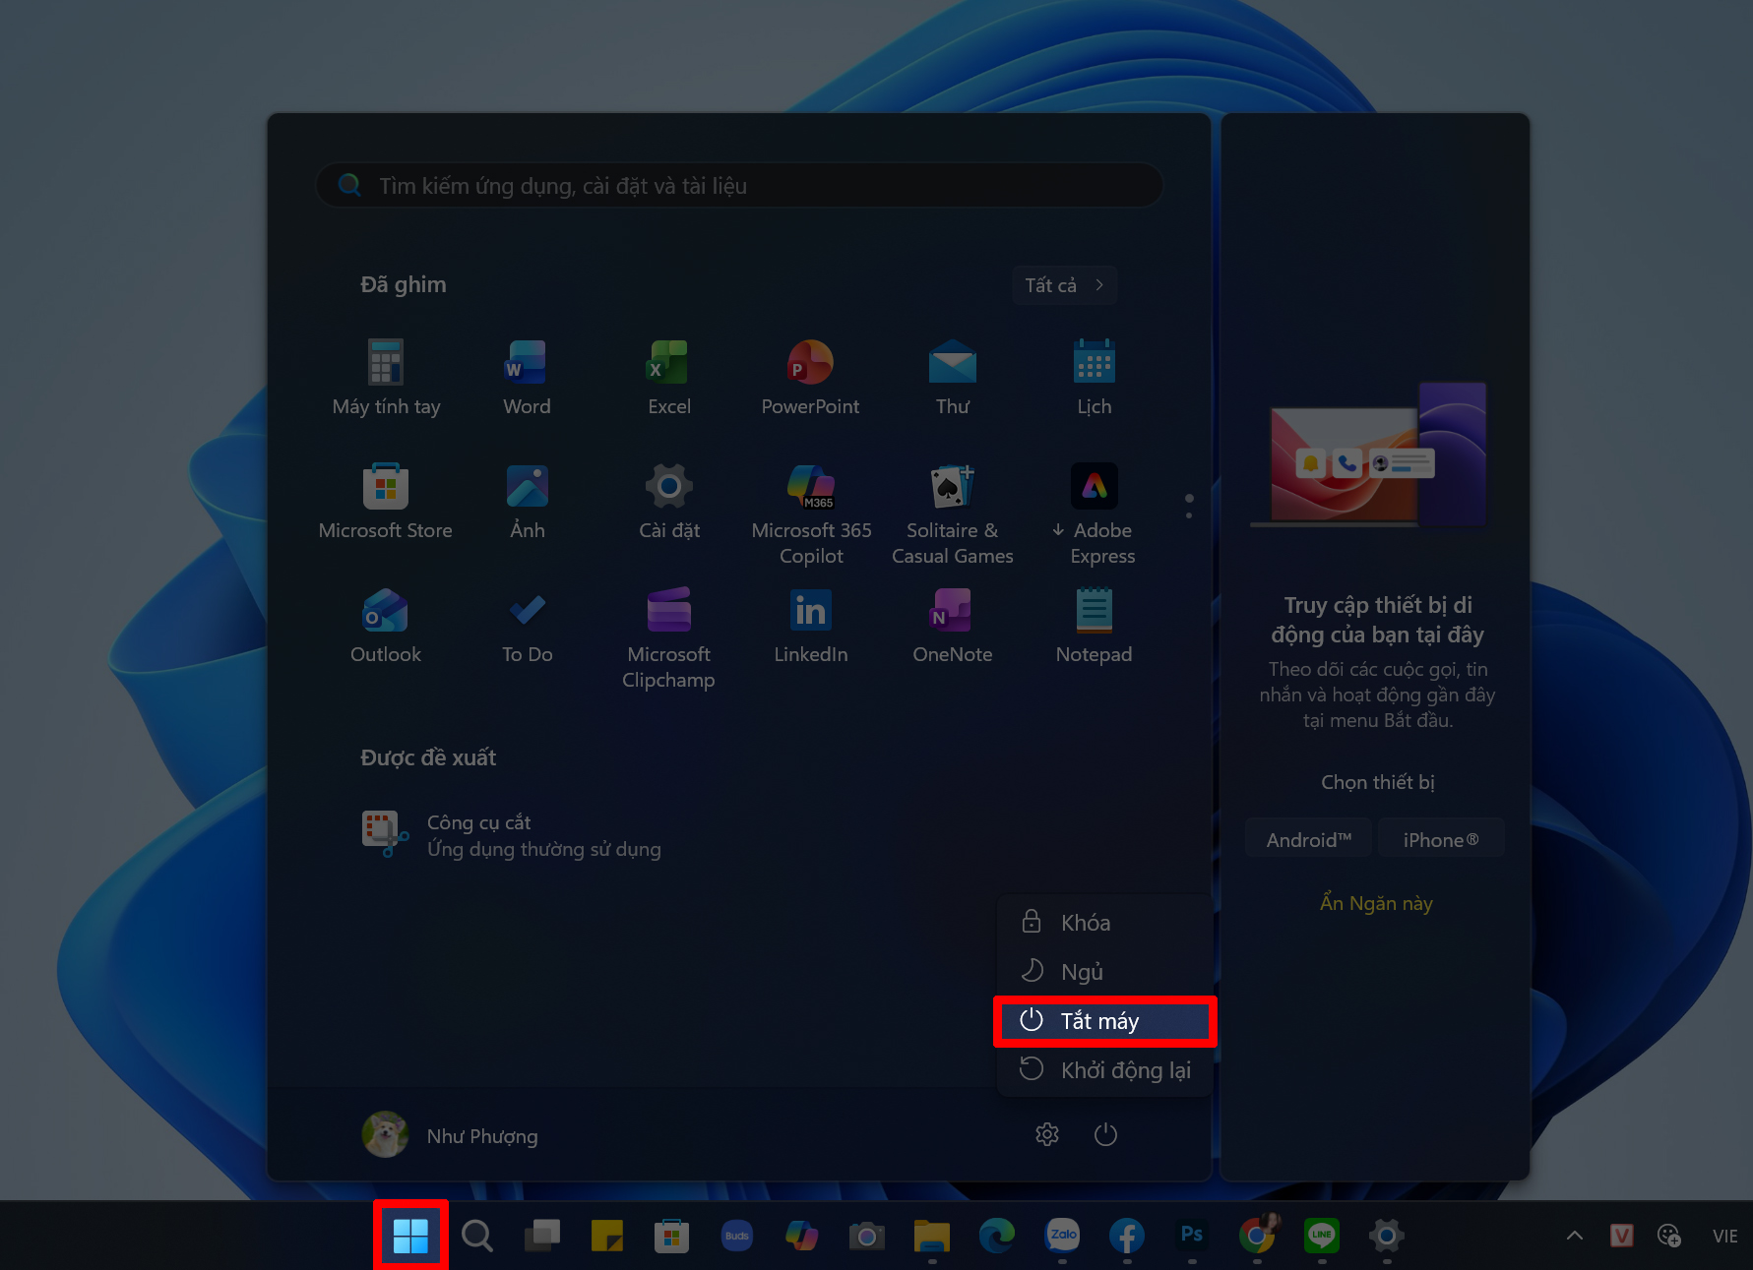Expand "Tất cả" to view all apps
This screenshot has width=1753, height=1270.
(x=1063, y=284)
